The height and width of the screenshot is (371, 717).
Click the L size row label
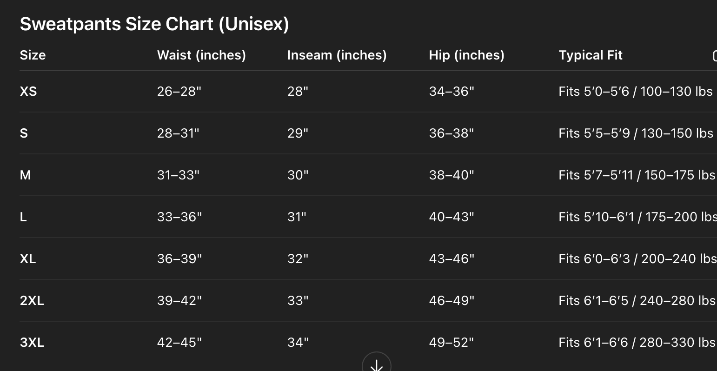23,217
